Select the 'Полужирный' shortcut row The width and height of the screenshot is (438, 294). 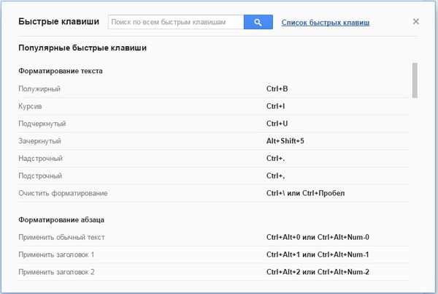coord(213,89)
